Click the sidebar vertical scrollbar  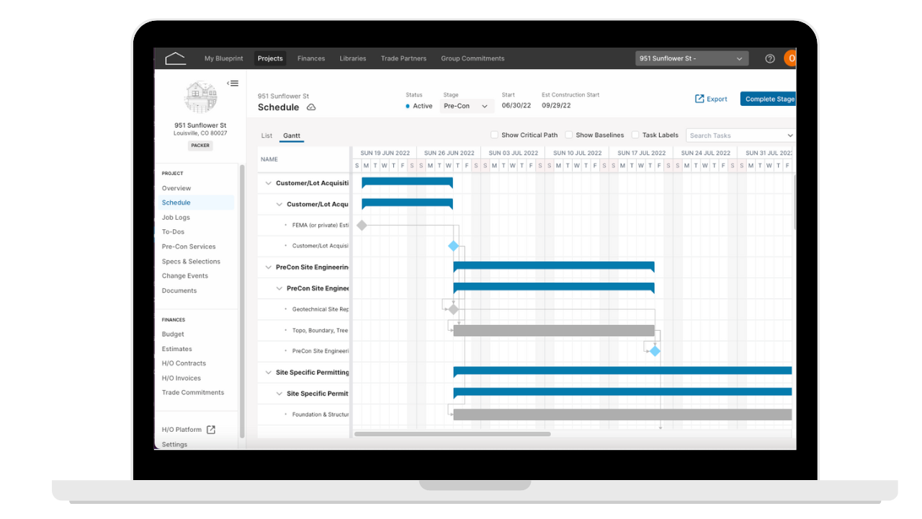click(242, 301)
